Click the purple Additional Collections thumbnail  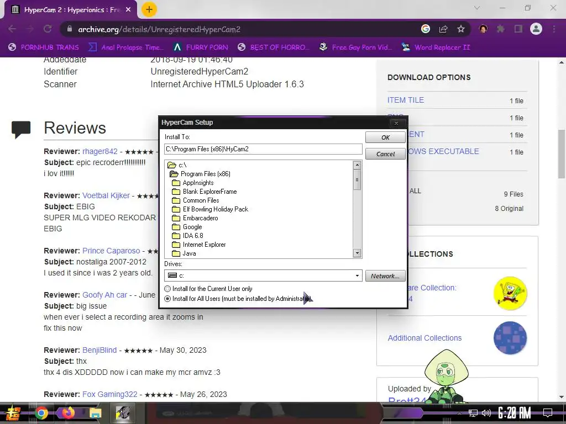pos(510,338)
